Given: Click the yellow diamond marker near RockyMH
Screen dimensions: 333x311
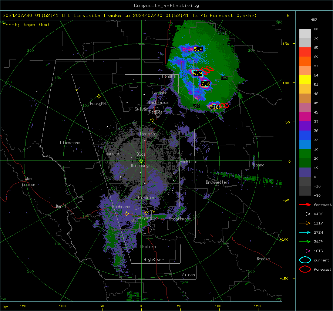Looking at the screenshot, I should click(x=99, y=97).
